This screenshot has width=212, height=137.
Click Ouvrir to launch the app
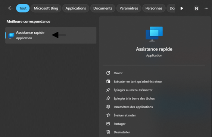click(118, 73)
